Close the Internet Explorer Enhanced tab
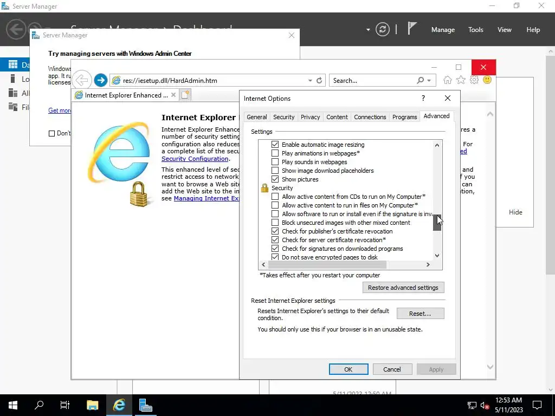 (x=173, y=95)
